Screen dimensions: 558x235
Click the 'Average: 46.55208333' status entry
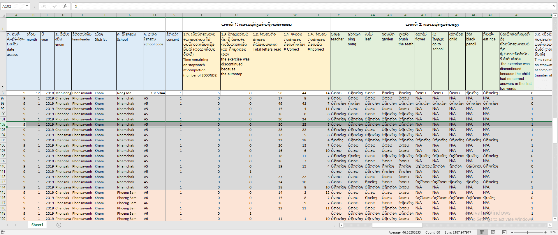coord(404,232)
